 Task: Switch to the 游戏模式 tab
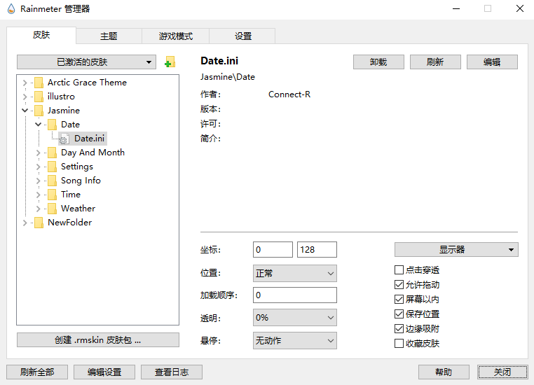[x=175, y=36]
